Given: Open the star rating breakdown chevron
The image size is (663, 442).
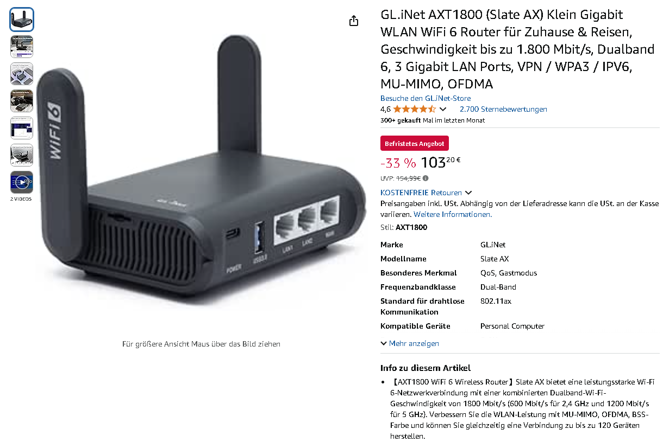Looking at the screenshot, I should click(443, 109).
